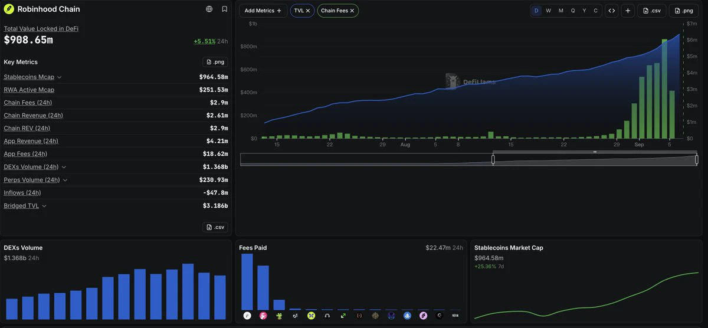
Task: Select the SEVR protocol icon
Action: click(455, 316)
